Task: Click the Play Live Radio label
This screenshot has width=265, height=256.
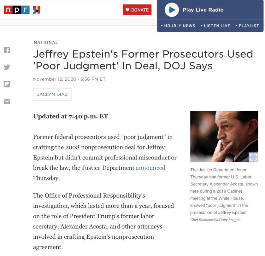Action: click(203, 10)
